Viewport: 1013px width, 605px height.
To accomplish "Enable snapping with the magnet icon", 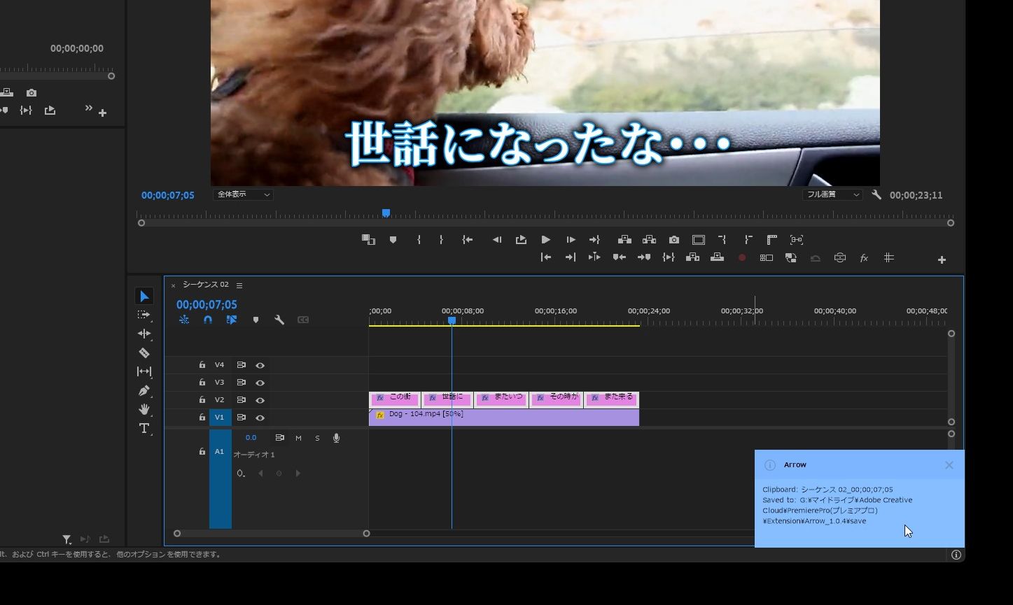I will click(207, 320).
